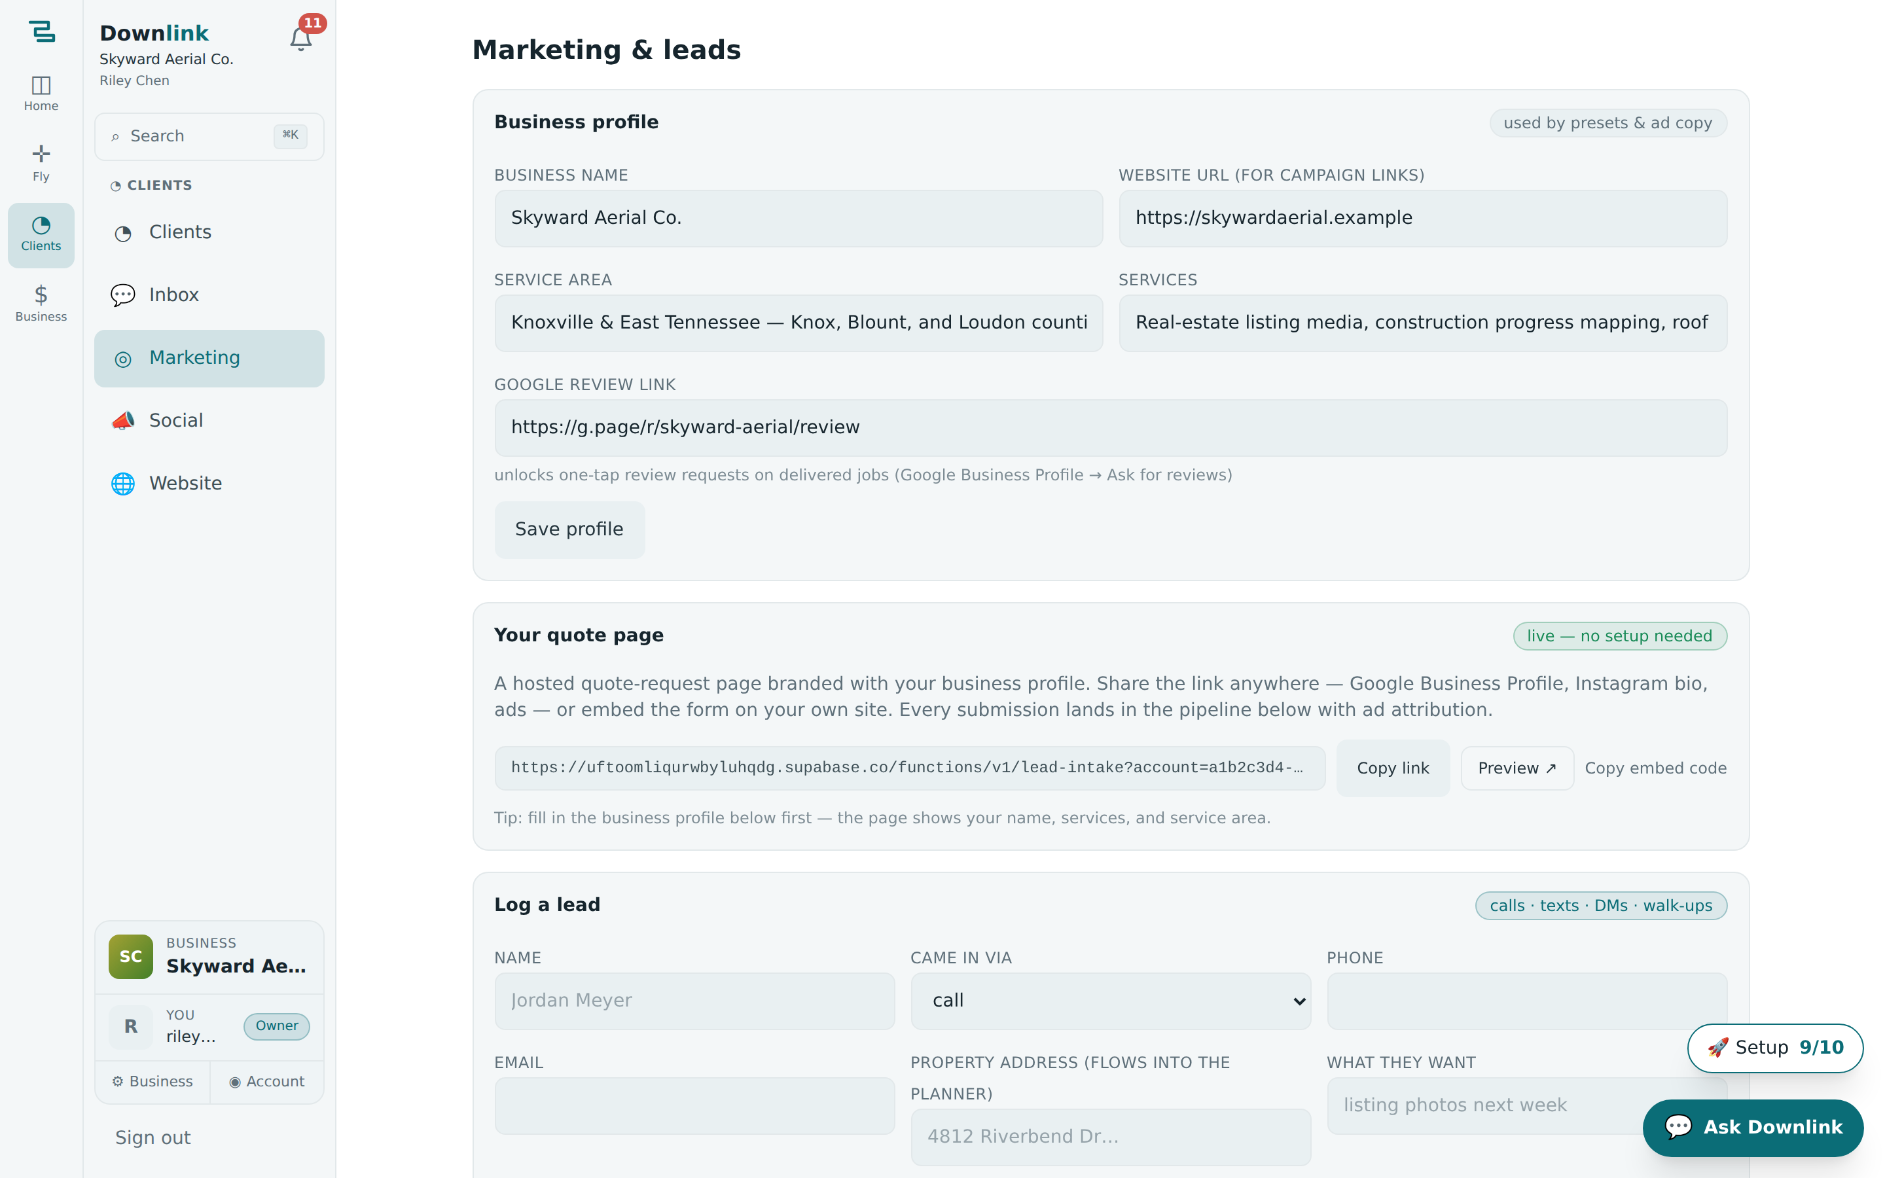The height and width of the screenshot is (1178, 1885).
Task: Open Ask Downlink chat
Action: tap(1753, 1128)
